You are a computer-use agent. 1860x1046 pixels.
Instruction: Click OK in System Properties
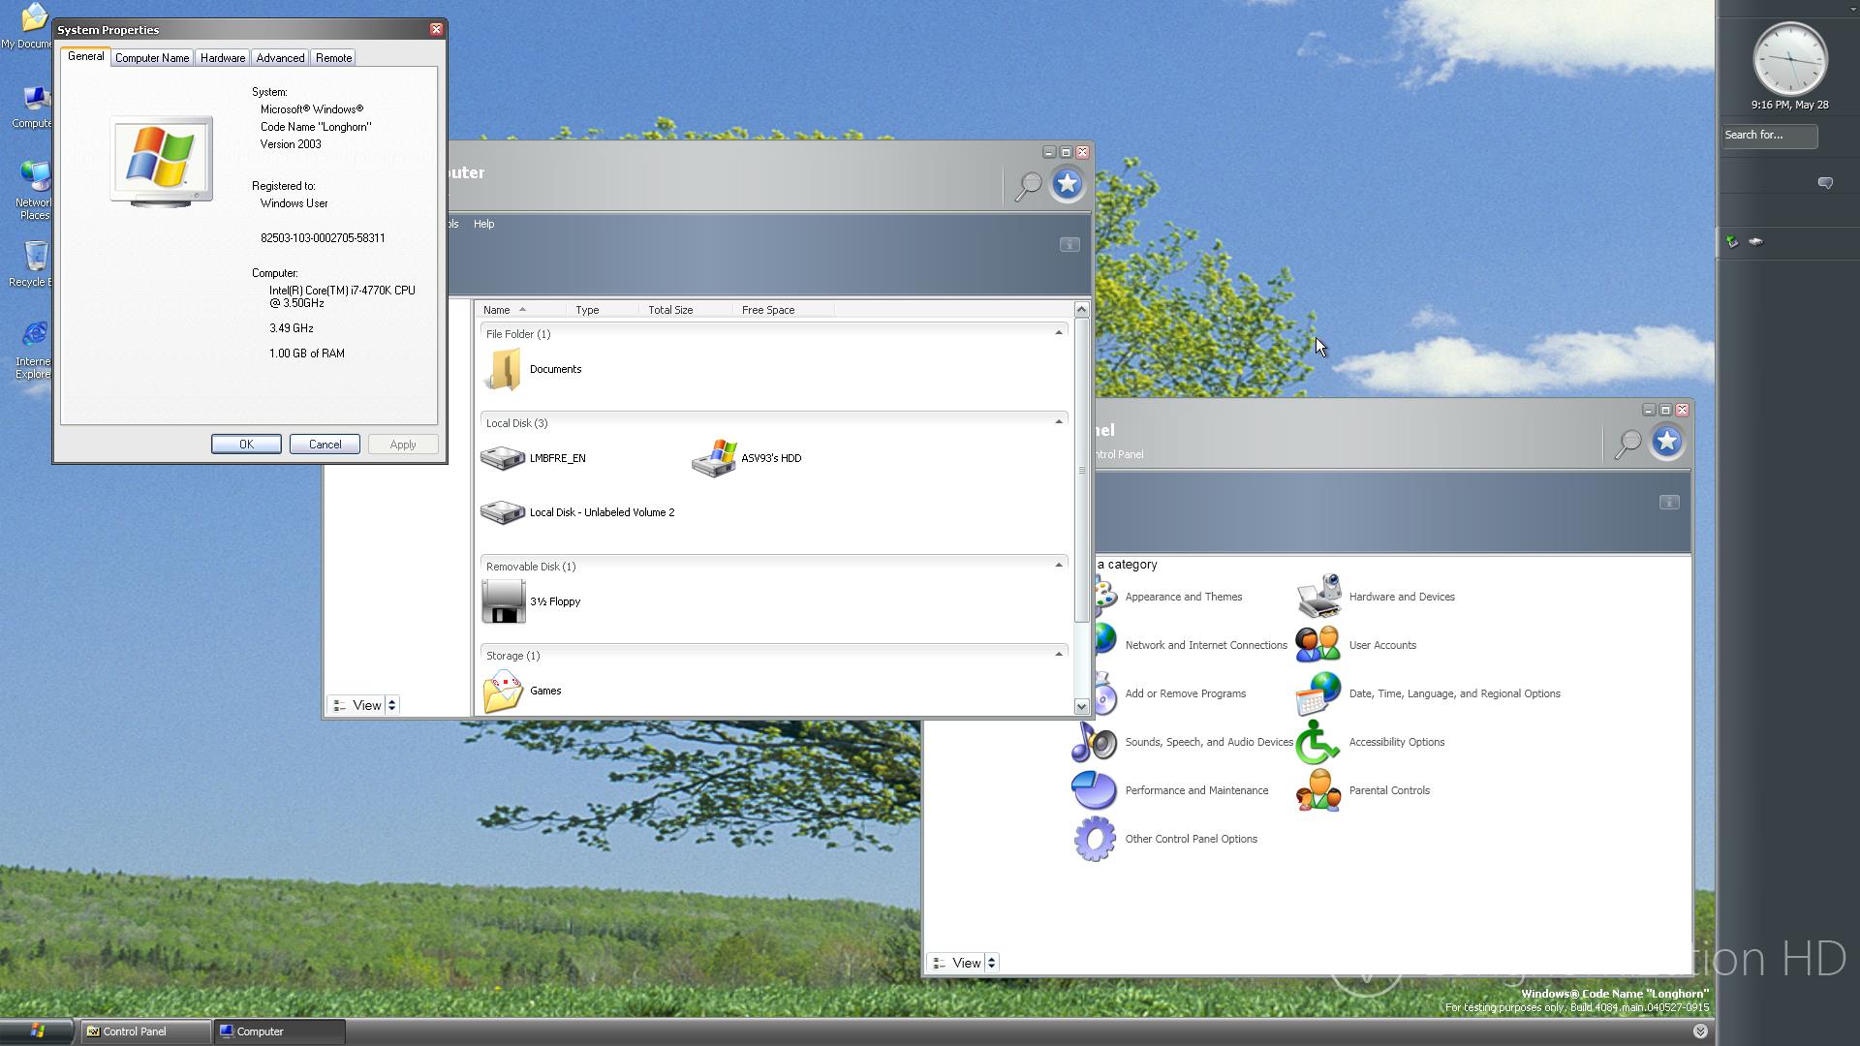click(x=246, y=445)
